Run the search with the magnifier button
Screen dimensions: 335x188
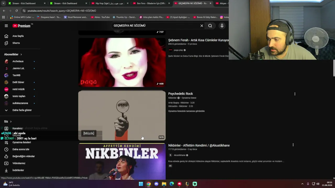(x=210, y=26)
